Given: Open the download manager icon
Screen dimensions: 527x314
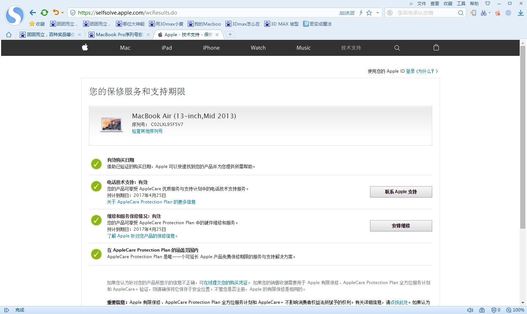Looking at the screenshot, I should [520, 12].
